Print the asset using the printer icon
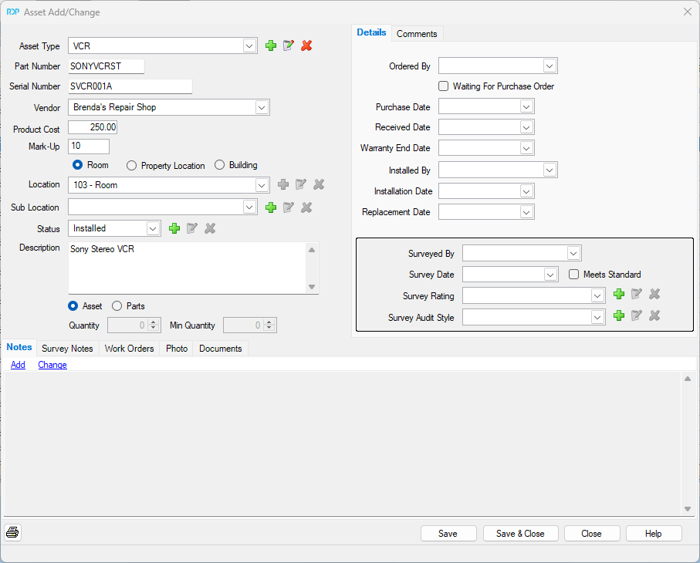Image resolution: width=700 pixels, height=563 pixels. click(x=12, y=532)
